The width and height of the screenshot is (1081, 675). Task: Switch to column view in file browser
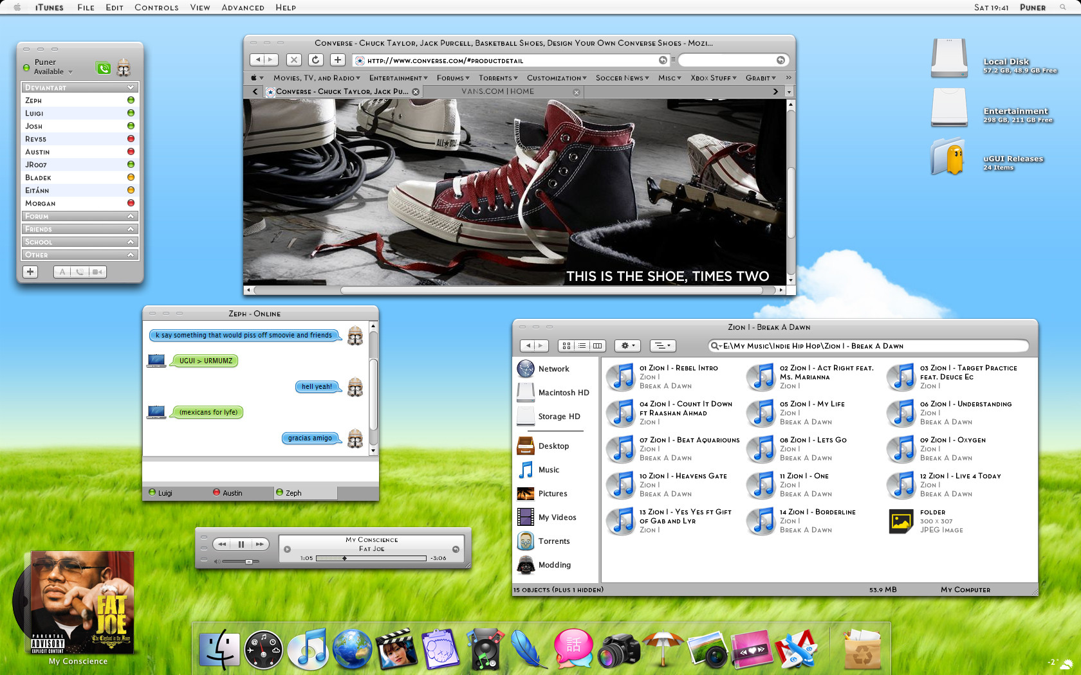[x=597, y=346]
